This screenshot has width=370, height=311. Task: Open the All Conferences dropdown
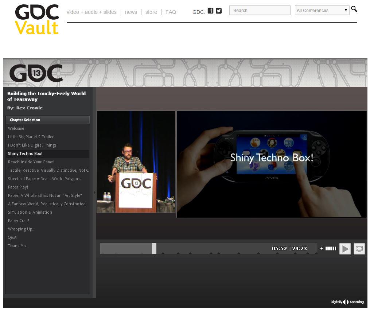(x=322, y=10)
